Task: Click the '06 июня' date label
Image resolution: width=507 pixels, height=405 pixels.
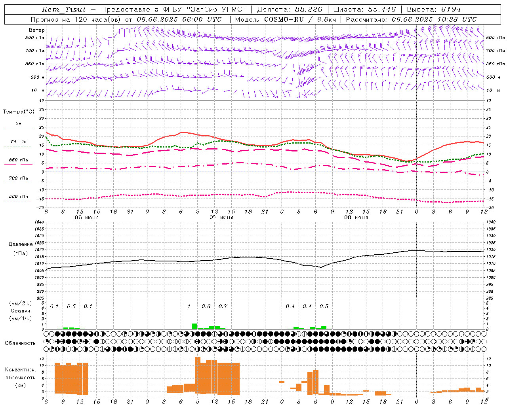Action: 87,217
